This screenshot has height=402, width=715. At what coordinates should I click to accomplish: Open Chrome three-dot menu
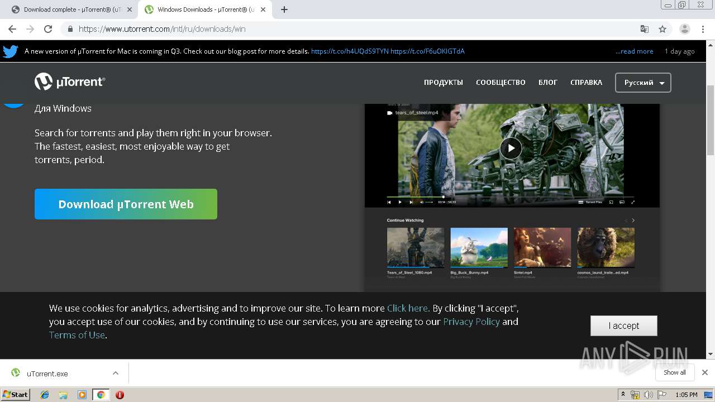coord(703,29)
